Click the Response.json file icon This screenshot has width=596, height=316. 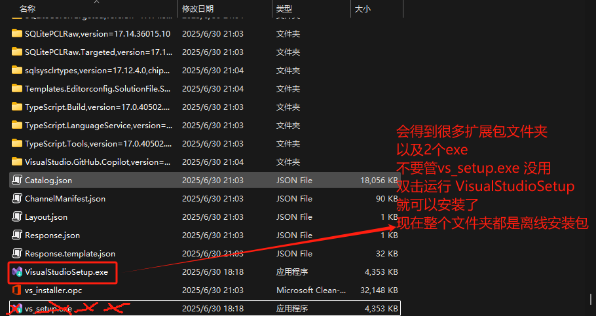(17, 235)
